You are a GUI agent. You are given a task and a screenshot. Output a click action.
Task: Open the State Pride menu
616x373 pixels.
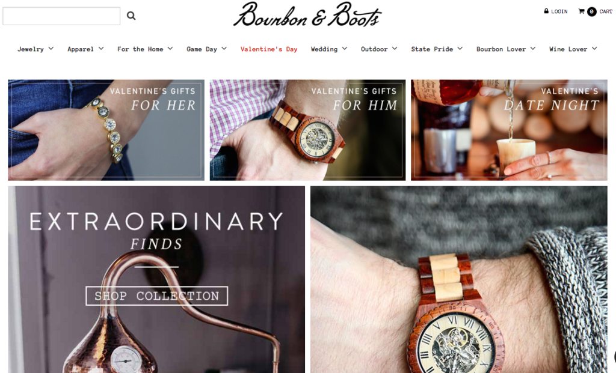[437, 49]
